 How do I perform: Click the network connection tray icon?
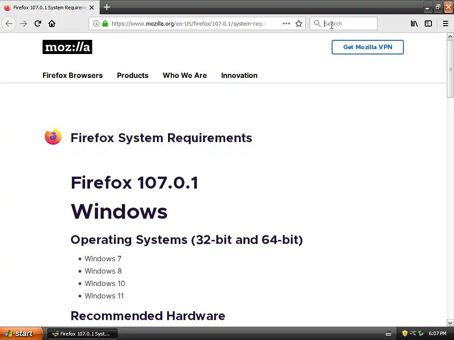click(x=413, y=333)
